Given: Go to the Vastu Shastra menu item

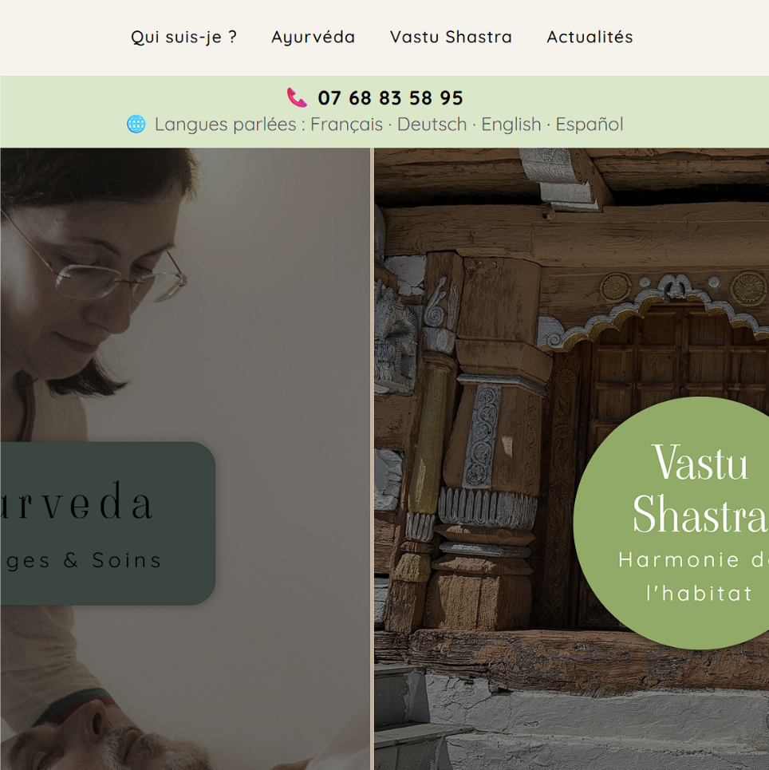Looking at the screenshot, I should click(451, 37).
